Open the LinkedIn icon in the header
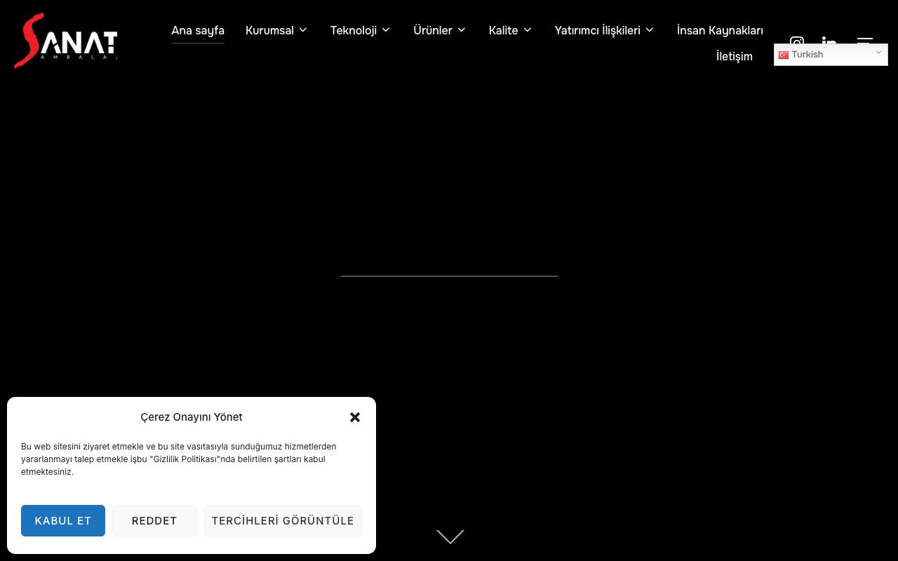The height and width of the screenshot is (561, 898). 829,41
